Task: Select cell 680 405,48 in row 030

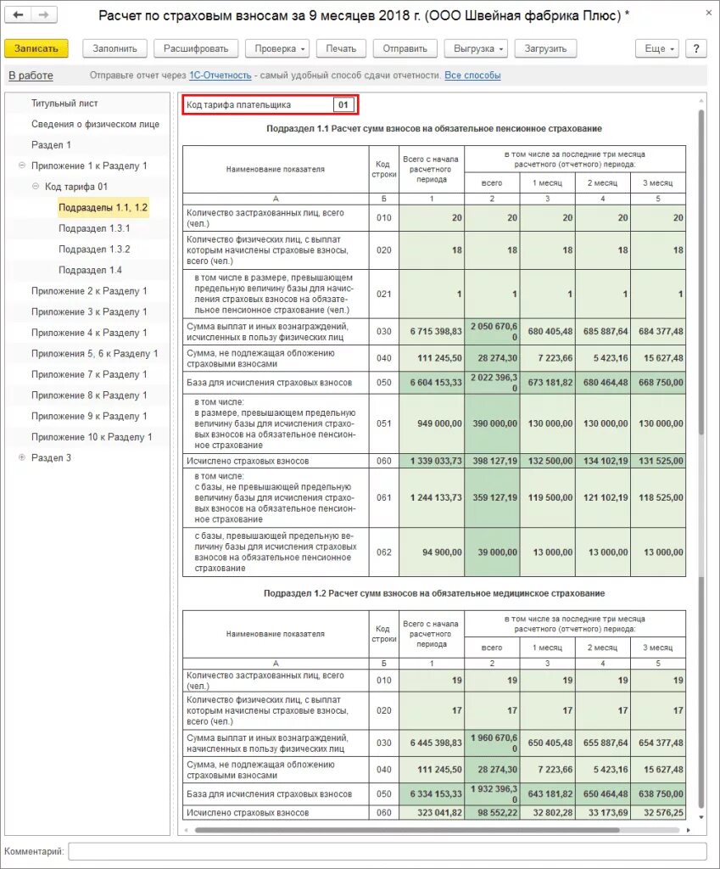Action: click(547, 332)
